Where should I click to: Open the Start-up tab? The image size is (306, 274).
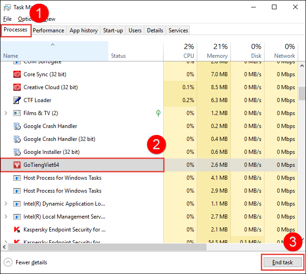(113, 30)
